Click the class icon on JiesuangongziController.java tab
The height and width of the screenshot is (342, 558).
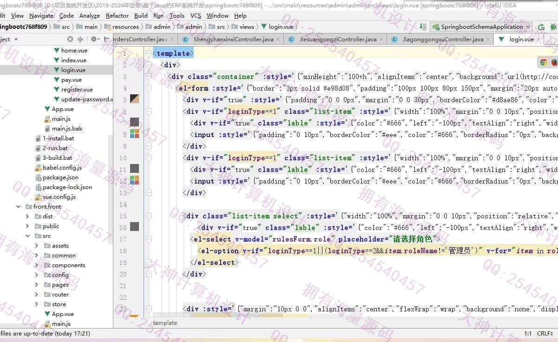coord(292,39)
